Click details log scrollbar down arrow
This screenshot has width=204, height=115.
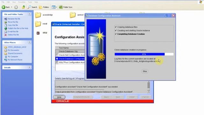point(149,92)
